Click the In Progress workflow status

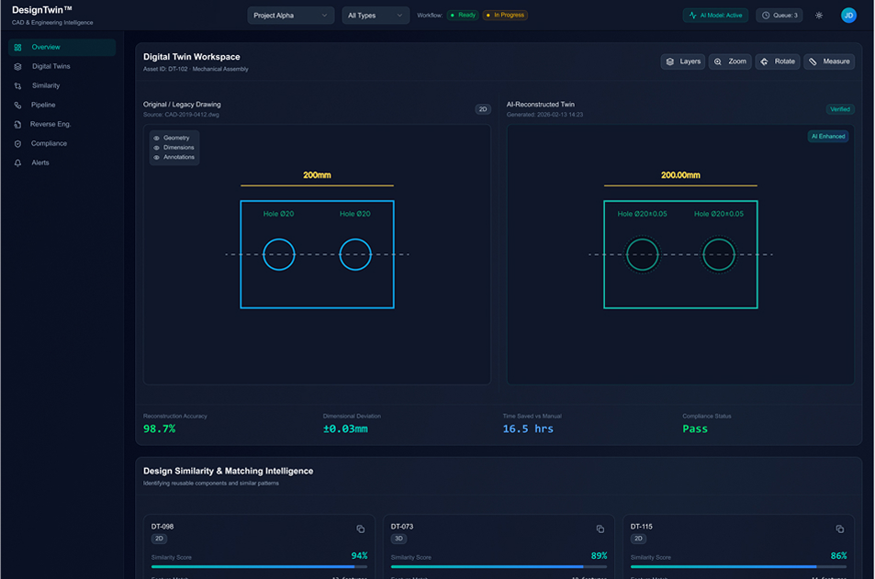[502, 15]
